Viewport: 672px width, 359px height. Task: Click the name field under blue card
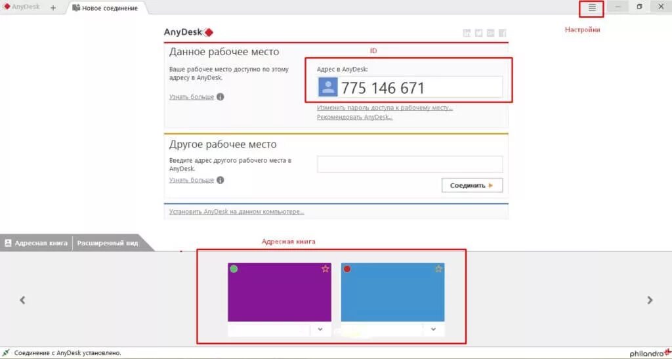pos(382,329)
